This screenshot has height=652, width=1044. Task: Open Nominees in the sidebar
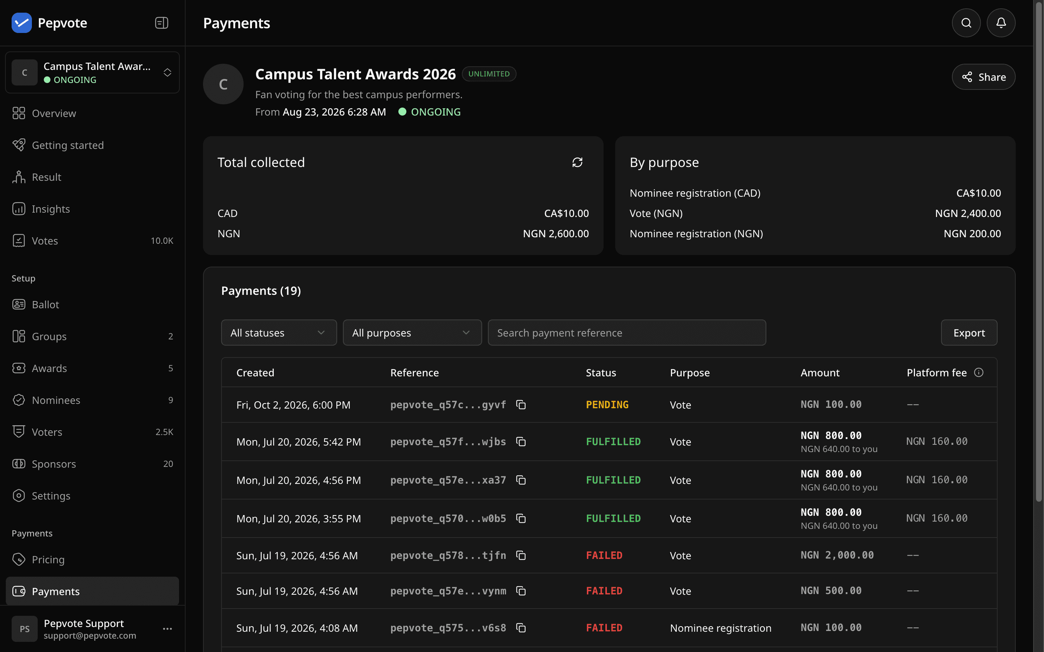coord(92,400)
